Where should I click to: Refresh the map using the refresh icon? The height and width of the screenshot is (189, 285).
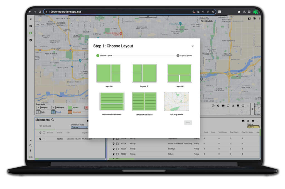(233, 106)
